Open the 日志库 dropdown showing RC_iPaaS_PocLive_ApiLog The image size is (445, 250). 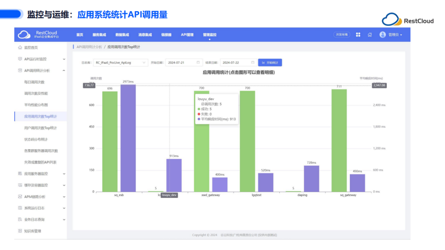[x=121, y=62]
